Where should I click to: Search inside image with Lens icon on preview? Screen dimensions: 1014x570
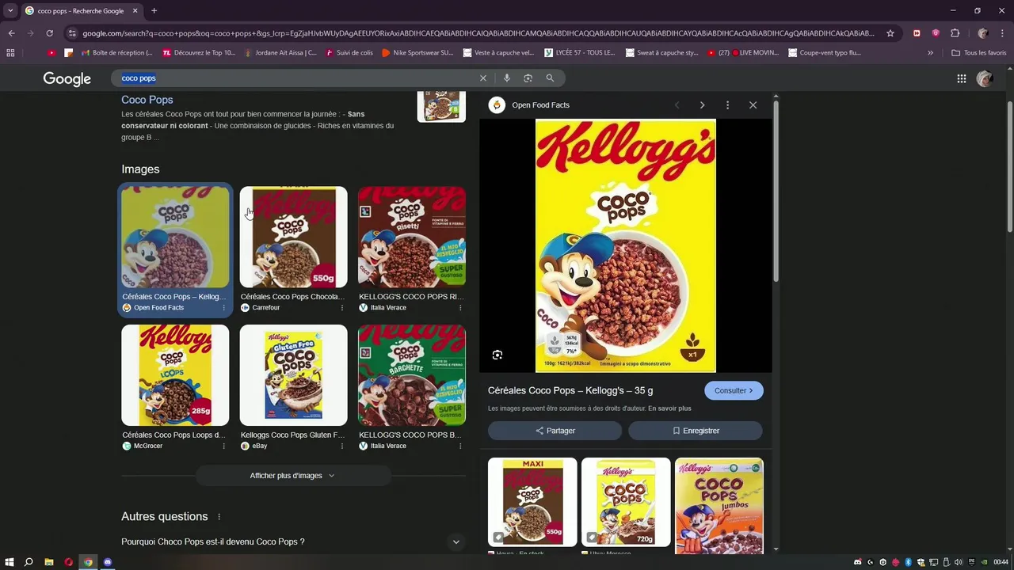click(x=497, y=355)
